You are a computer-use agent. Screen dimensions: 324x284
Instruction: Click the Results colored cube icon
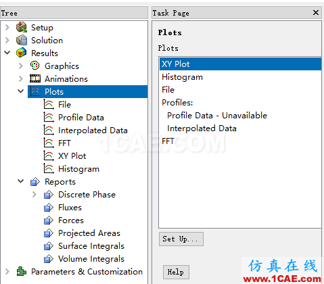pos(22,53)
